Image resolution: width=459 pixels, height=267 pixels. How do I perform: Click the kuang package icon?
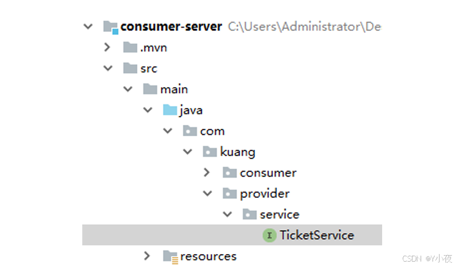pyautogui.click(x=209, y=152)
